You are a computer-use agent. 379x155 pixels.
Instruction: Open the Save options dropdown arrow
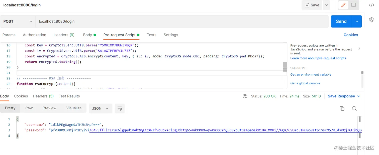point(326,5)
